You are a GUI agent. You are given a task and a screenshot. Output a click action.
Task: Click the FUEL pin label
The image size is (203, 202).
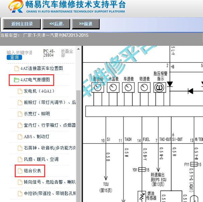click(146, 139)
